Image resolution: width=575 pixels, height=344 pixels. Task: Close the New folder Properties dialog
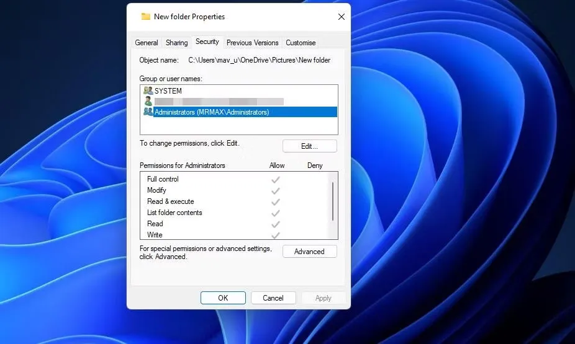(x=342, y=17)
